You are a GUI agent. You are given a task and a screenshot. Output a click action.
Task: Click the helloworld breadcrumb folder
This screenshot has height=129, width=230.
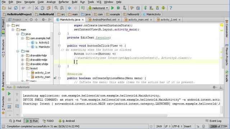[132, 14]
